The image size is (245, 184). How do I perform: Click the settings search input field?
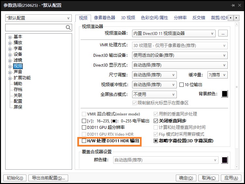(35, 28)
